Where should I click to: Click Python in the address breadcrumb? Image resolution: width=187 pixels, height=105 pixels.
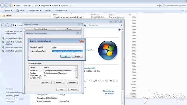[x=55, y=6]
